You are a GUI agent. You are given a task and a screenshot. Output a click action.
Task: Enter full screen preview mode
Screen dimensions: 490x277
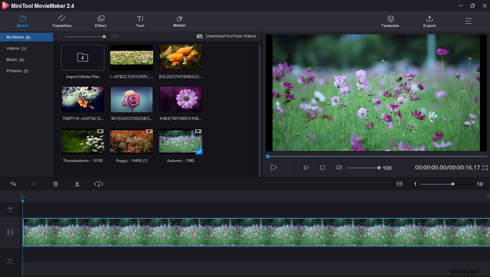485,168
